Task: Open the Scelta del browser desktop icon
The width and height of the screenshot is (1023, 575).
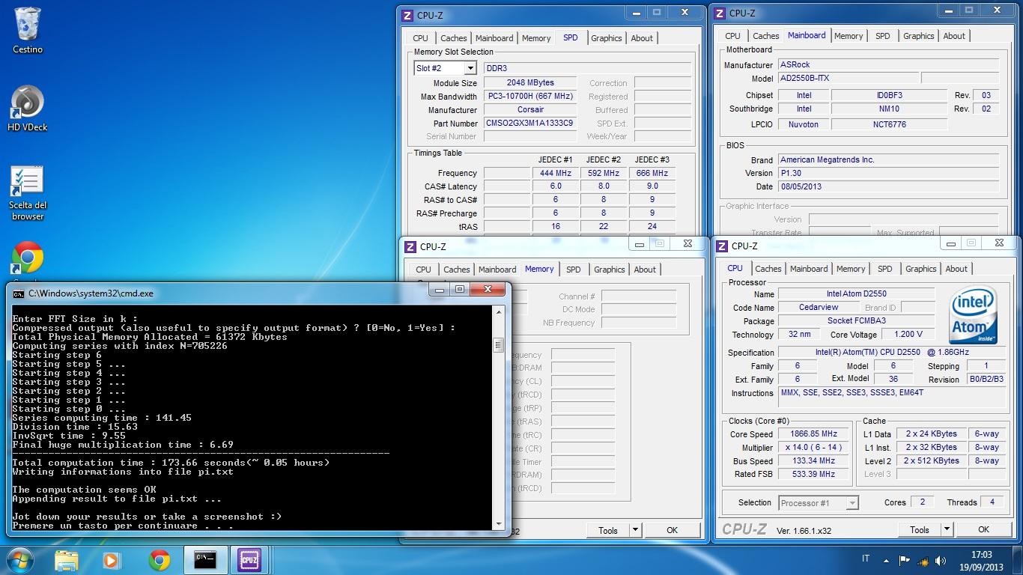Action: click(x=28, y=193)
